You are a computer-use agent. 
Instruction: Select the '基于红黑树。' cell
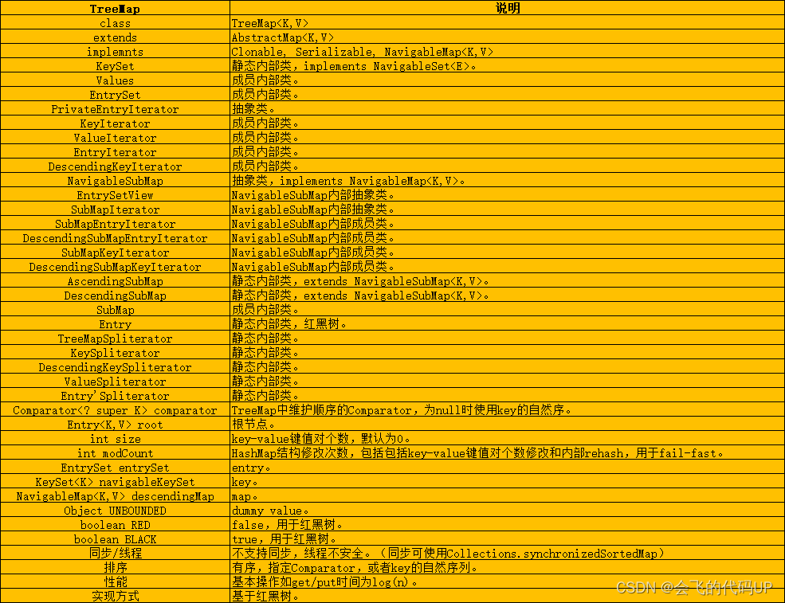[x=507, y=596]
